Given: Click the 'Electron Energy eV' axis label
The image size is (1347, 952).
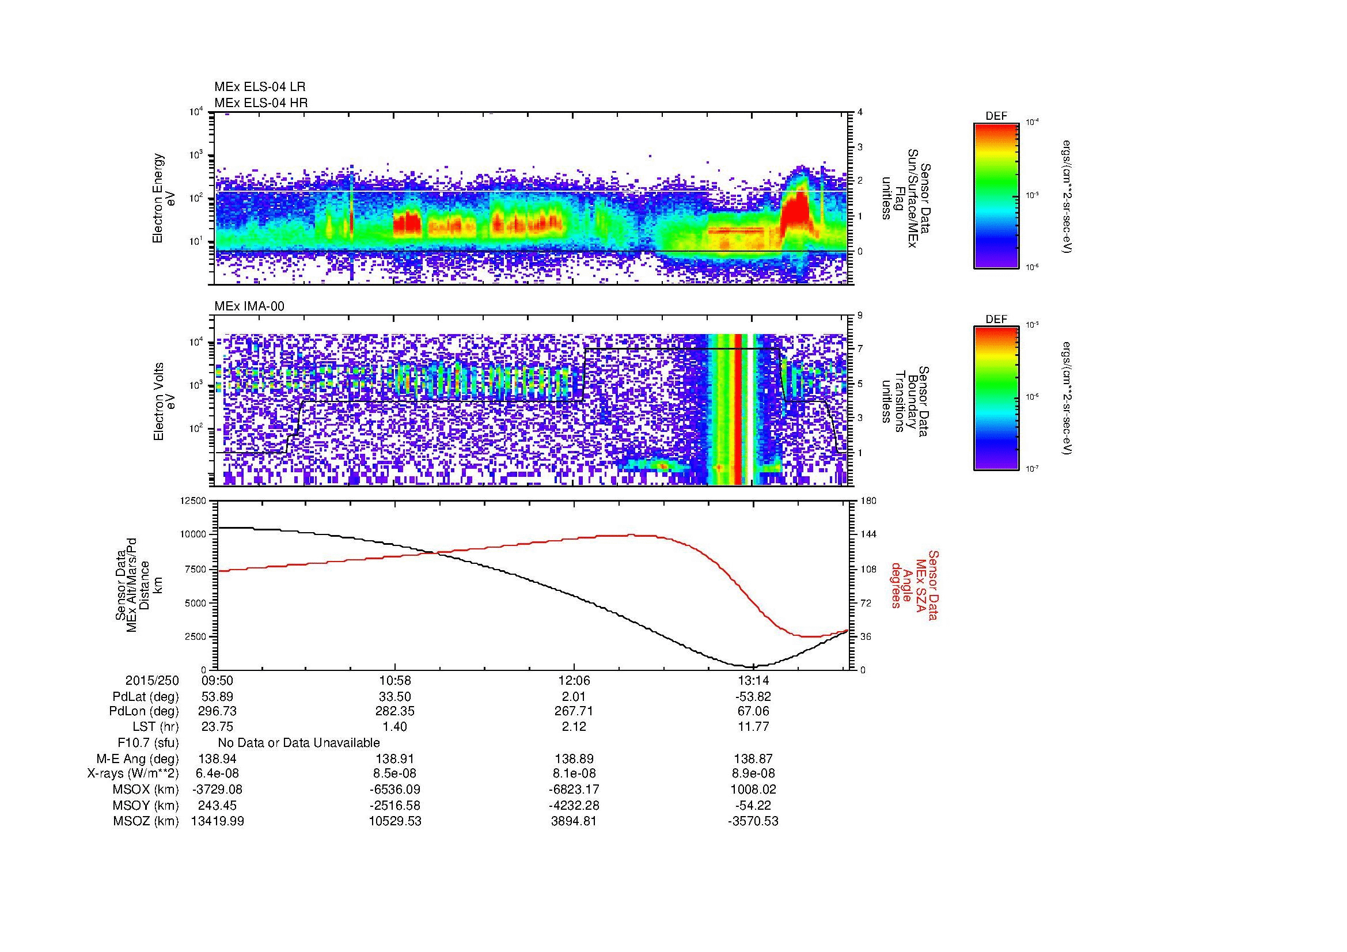Looking at the screenshot, I should pyautogui.click(x=164, y=198).
